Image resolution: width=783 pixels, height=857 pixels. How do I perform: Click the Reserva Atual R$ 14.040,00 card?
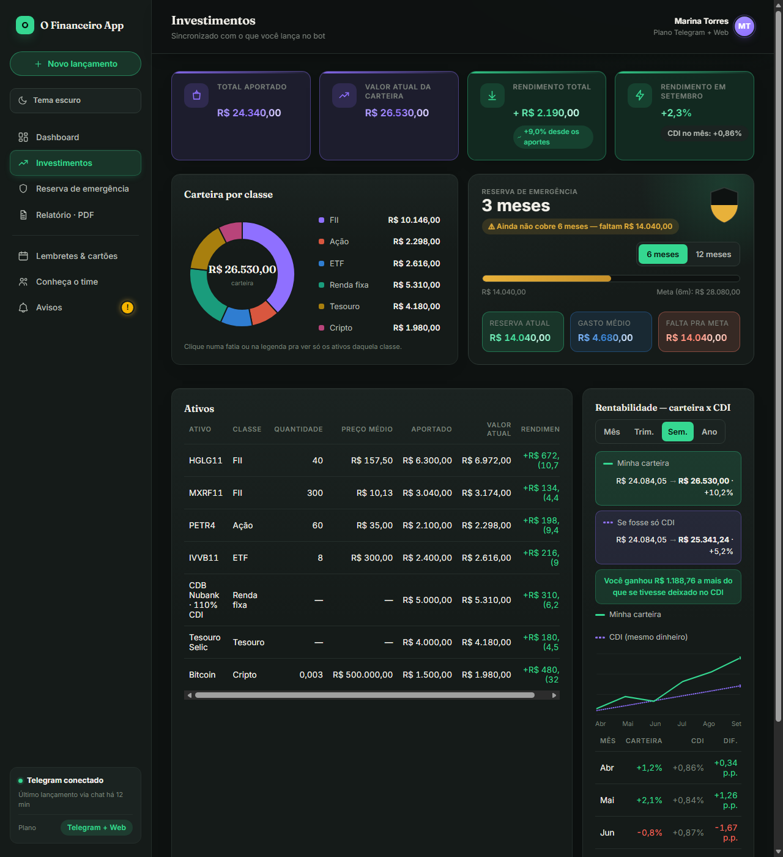(x=523, y=332)
